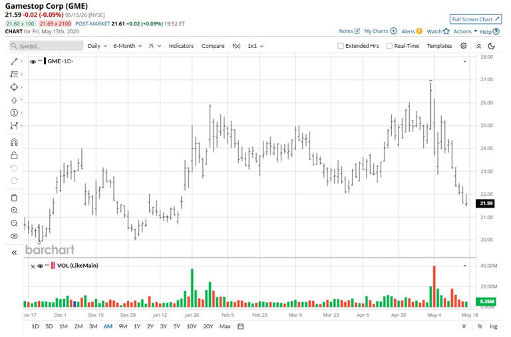Open GME series options ellipsis
The height and width of the screenshot is (337, 511).
coord(40,61)
